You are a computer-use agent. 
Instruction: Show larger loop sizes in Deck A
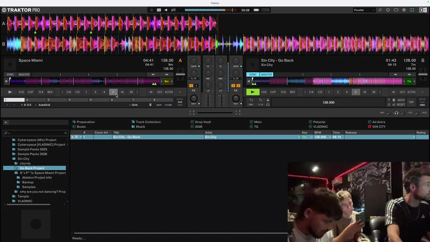[137, 92]
